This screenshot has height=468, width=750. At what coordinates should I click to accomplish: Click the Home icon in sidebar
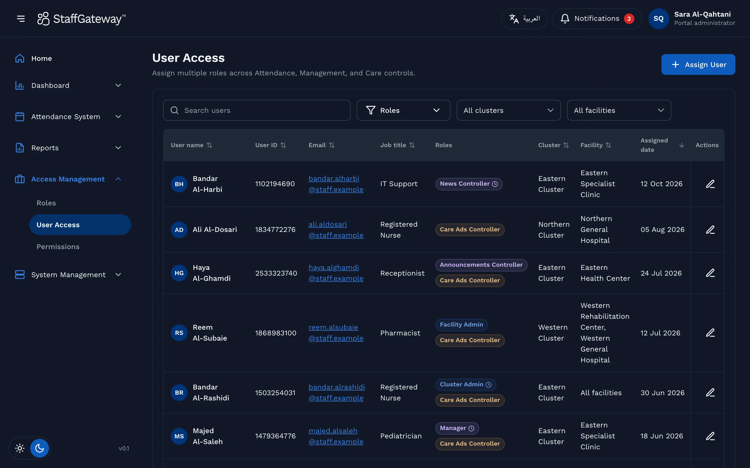click(x=20, y=58)
